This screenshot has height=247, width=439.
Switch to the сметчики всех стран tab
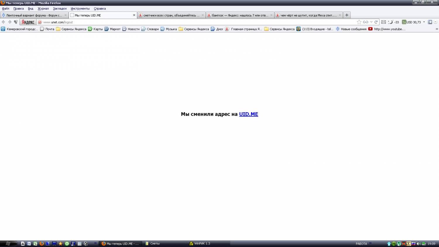coord(171,15)
